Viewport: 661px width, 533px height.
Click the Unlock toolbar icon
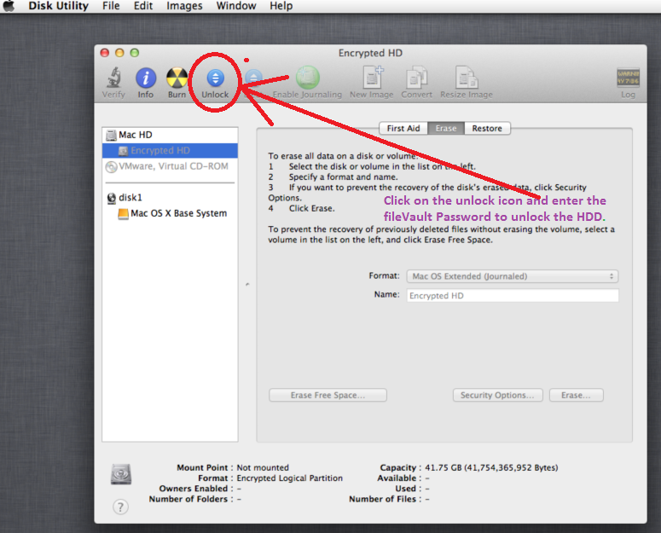point(216,78)
